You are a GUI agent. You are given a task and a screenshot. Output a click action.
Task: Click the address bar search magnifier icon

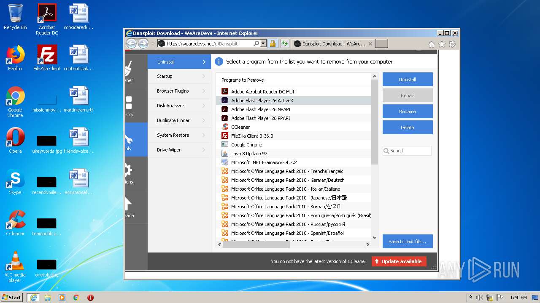pos(256,43)
